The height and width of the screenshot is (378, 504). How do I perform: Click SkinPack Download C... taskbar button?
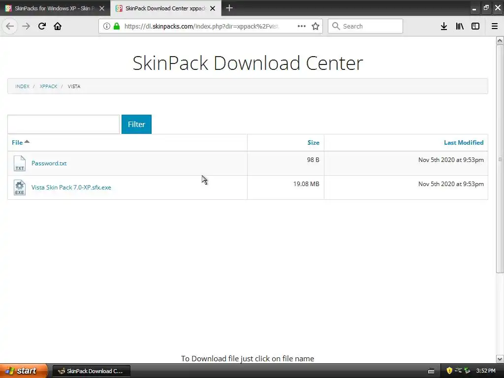click(x=91, y=371)
